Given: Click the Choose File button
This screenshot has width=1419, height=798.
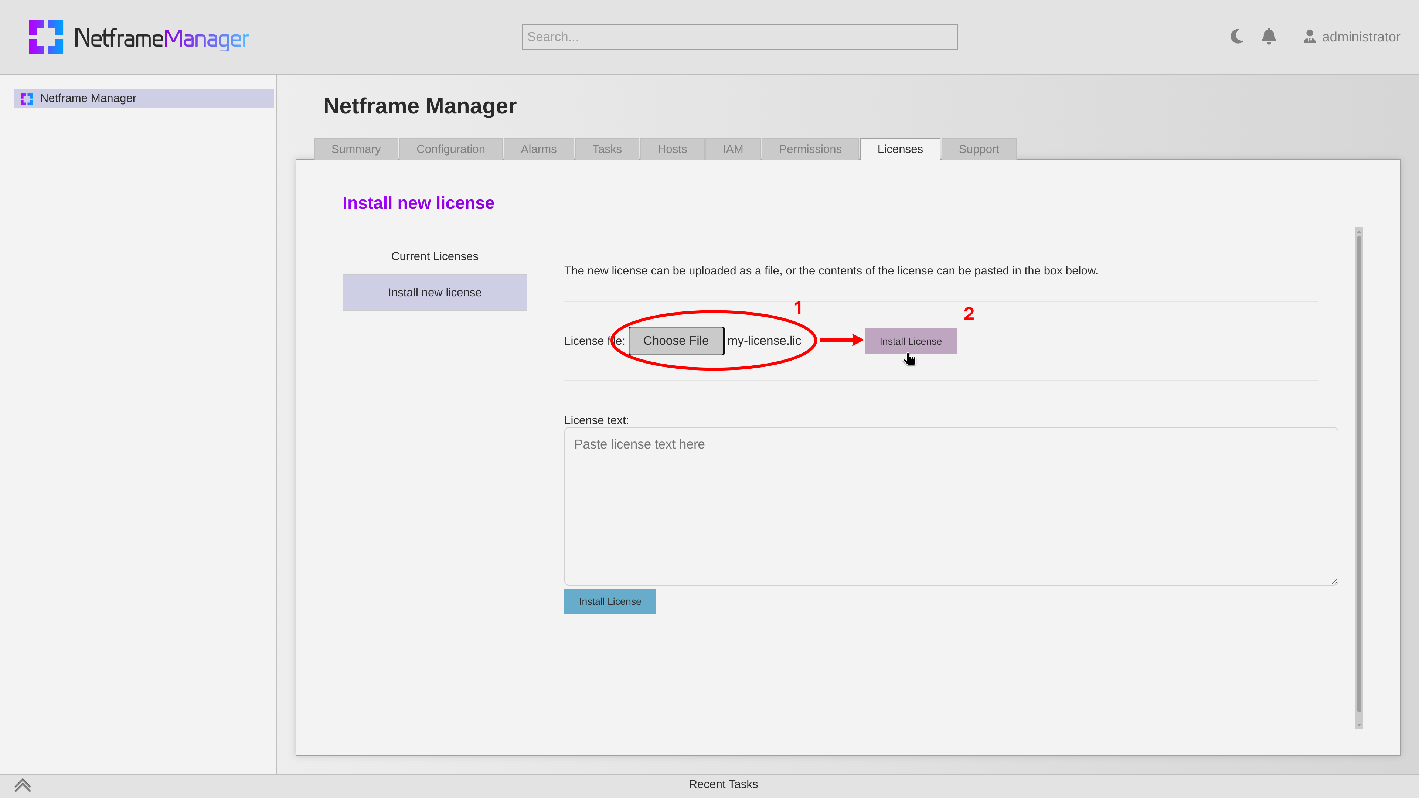Looking at the screenshot, I should pyautogui.click(x=676, y=341).
